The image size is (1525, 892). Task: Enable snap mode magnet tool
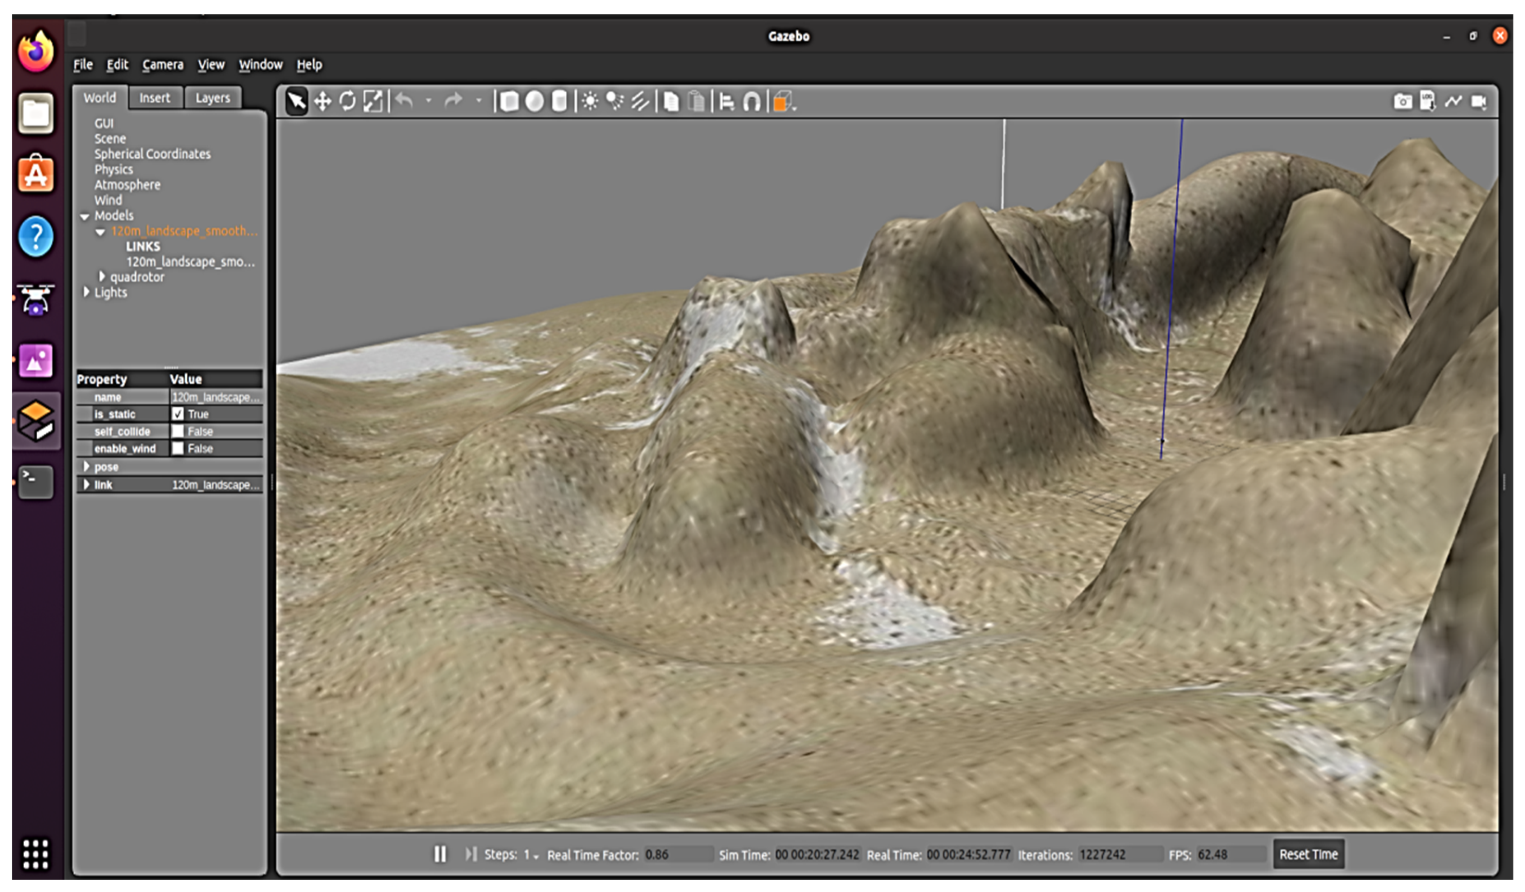point(751,102)
